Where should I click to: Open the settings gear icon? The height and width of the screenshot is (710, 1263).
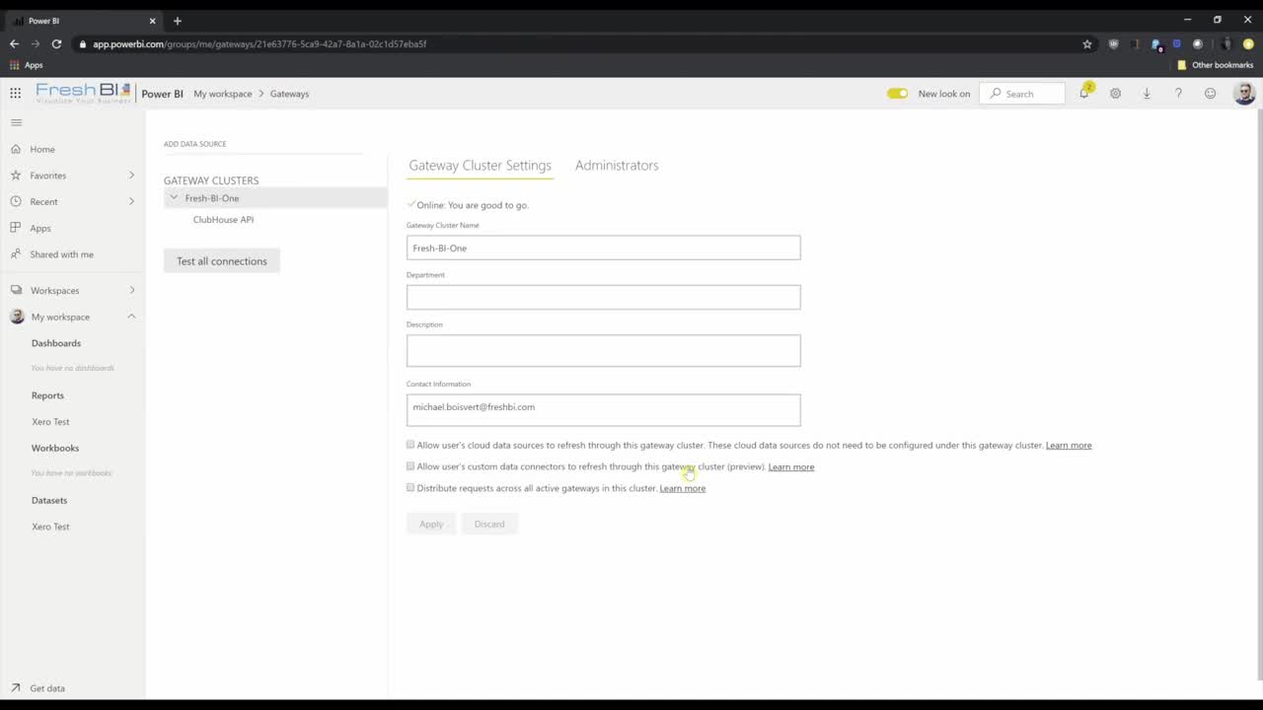click(x=1115, y=94)
